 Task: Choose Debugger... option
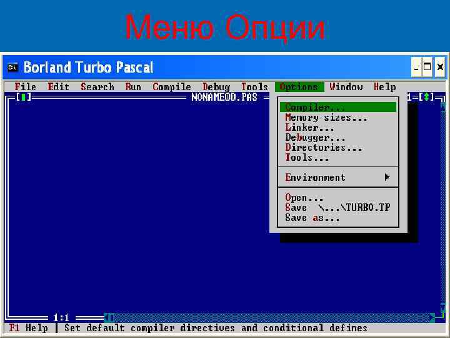click(x=338, y=137)
